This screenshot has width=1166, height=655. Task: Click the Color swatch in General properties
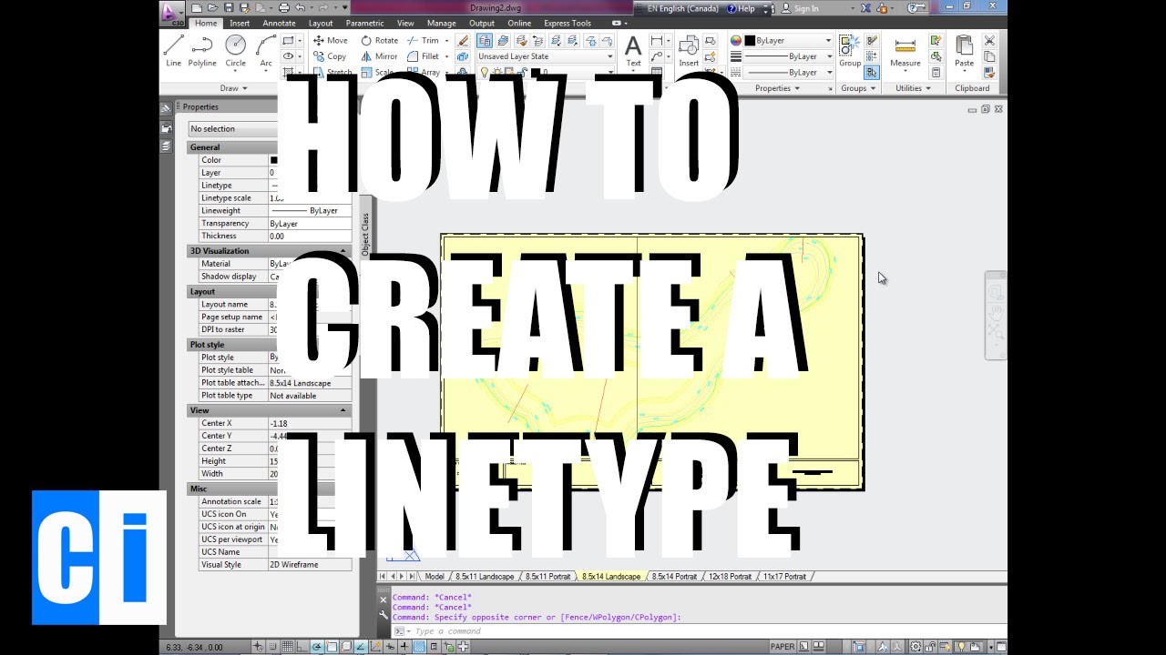pyautogui.click(x=273, y=160)
